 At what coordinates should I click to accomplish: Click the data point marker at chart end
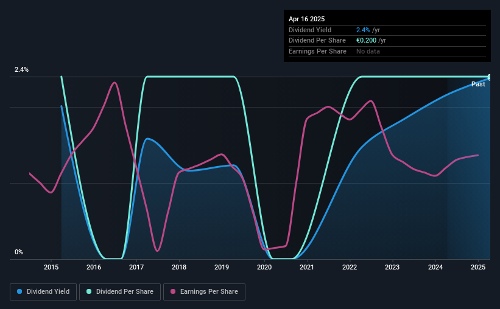point(490,77)
